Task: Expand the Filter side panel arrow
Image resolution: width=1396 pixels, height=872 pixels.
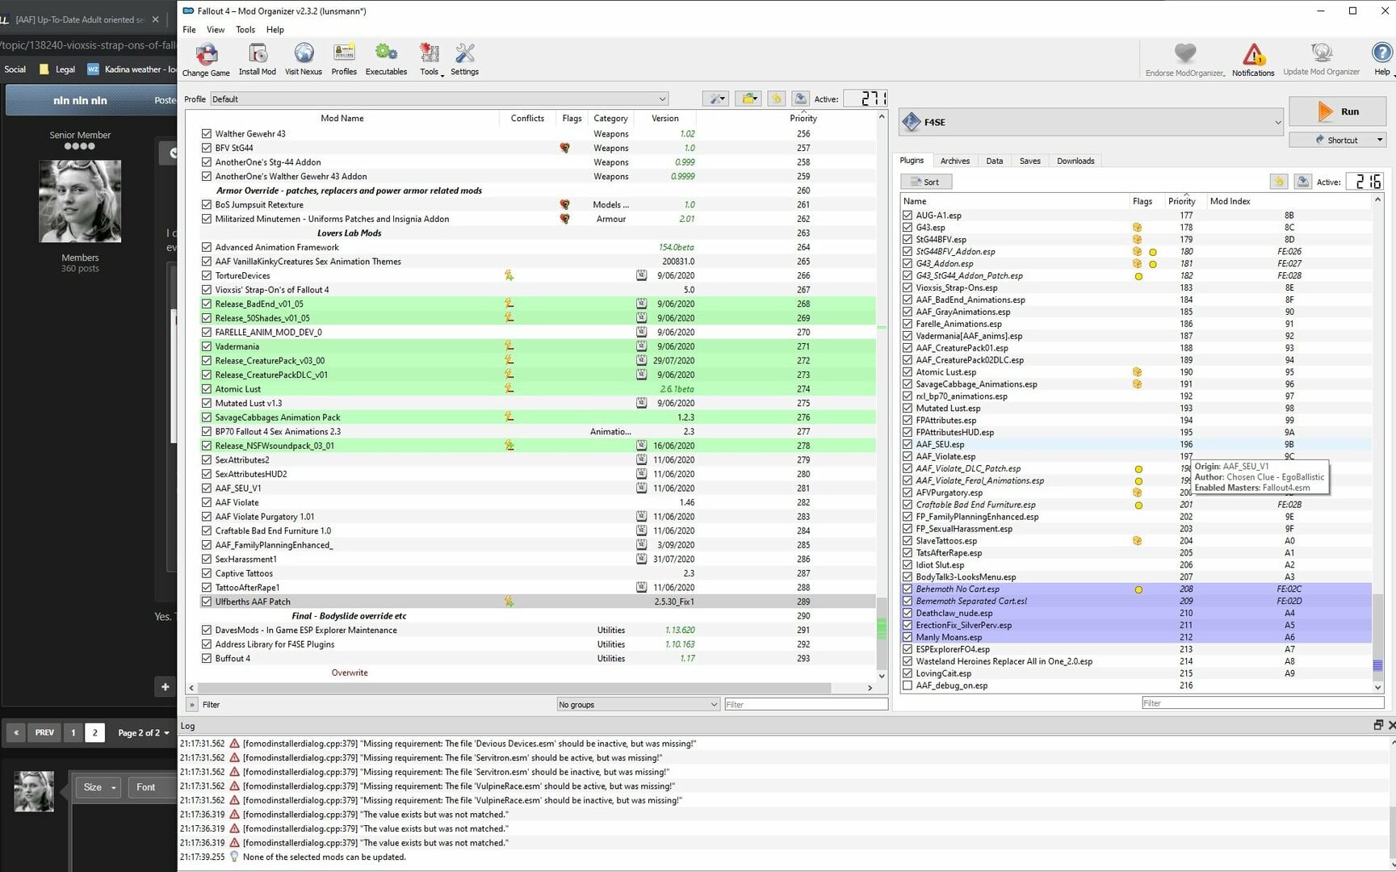Action: click(192, 704)
